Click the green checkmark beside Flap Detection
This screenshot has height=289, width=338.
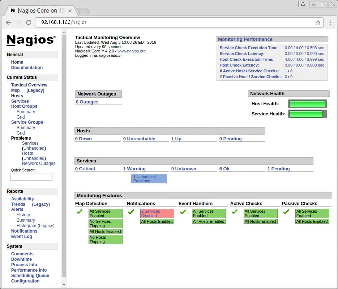79,212
